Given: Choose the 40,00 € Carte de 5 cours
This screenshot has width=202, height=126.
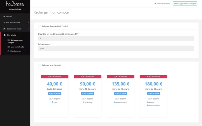Looking at the screenshot, I should 55,96.
